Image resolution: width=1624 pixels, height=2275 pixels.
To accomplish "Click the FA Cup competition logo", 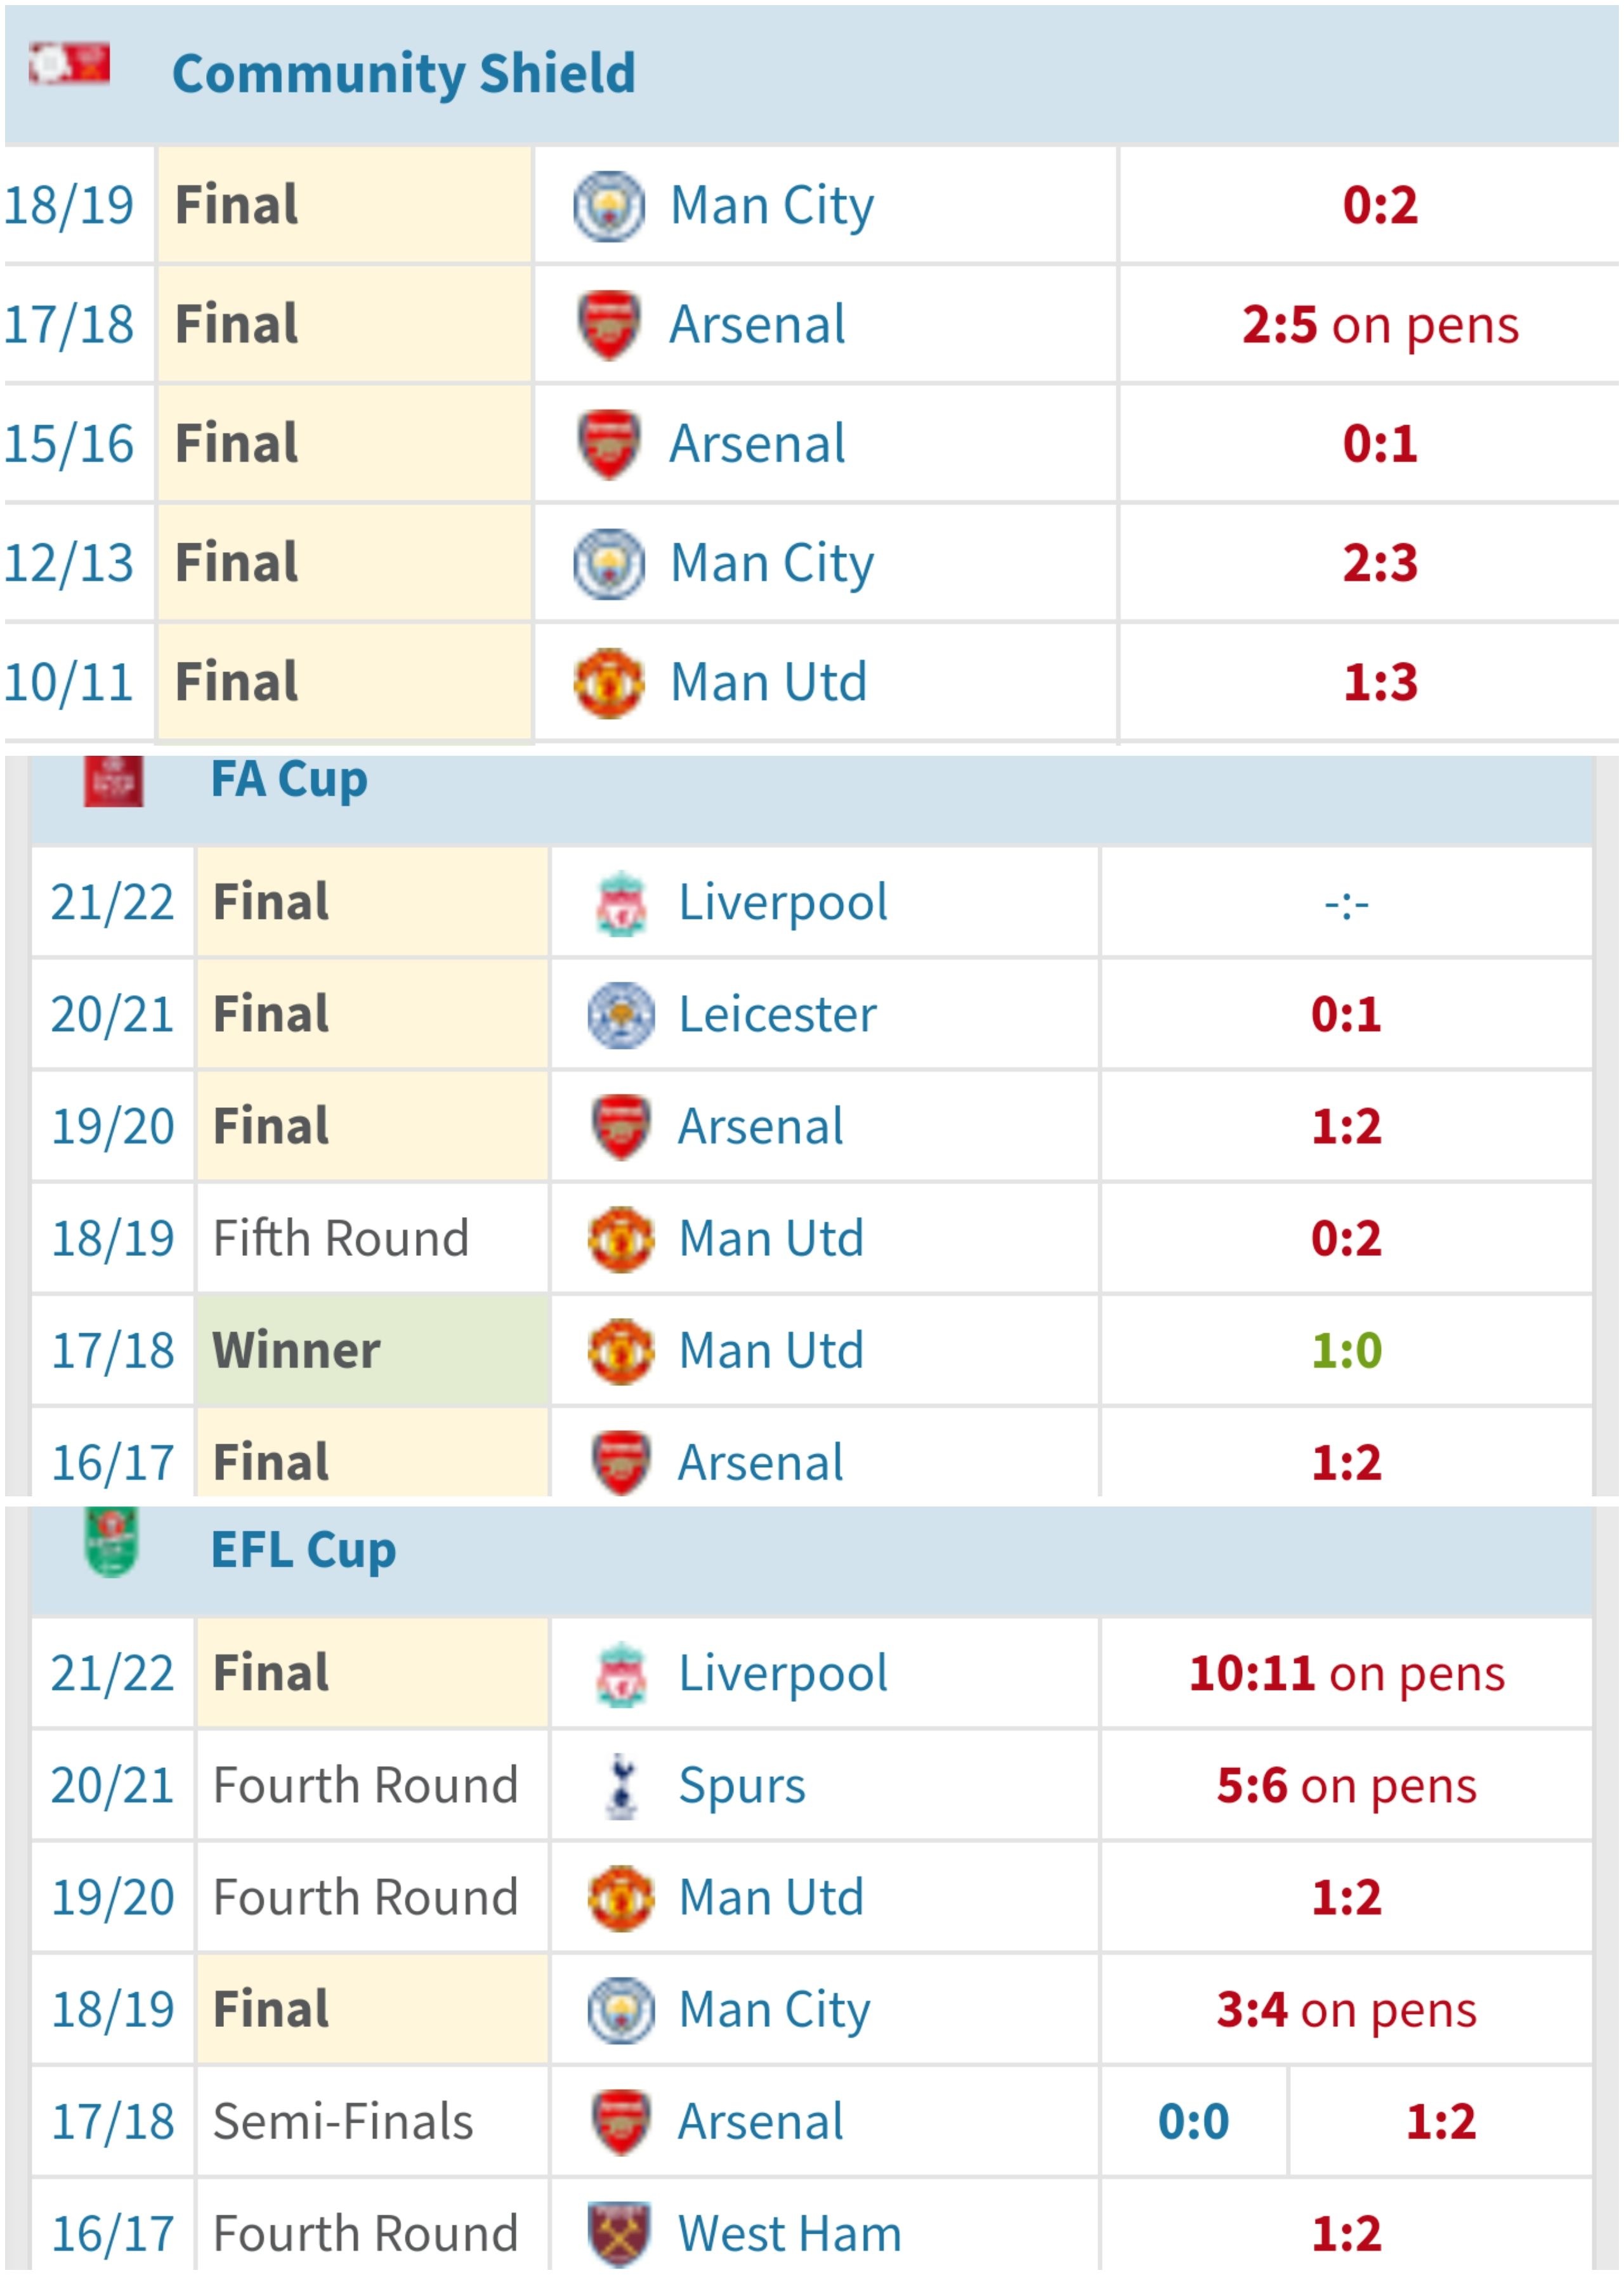I will tap(113, 781).
